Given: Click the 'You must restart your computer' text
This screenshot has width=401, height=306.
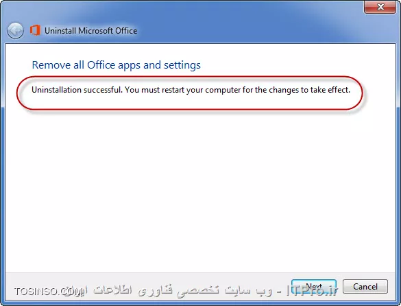Looking at the screenshot, I should 183,90.
